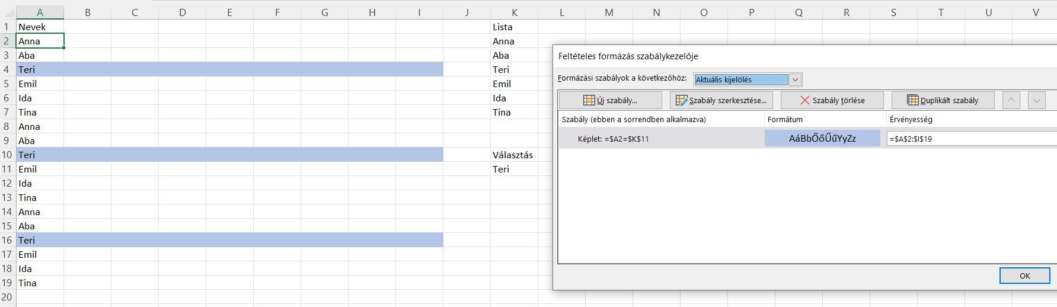Select column K header

coord(514,12)
